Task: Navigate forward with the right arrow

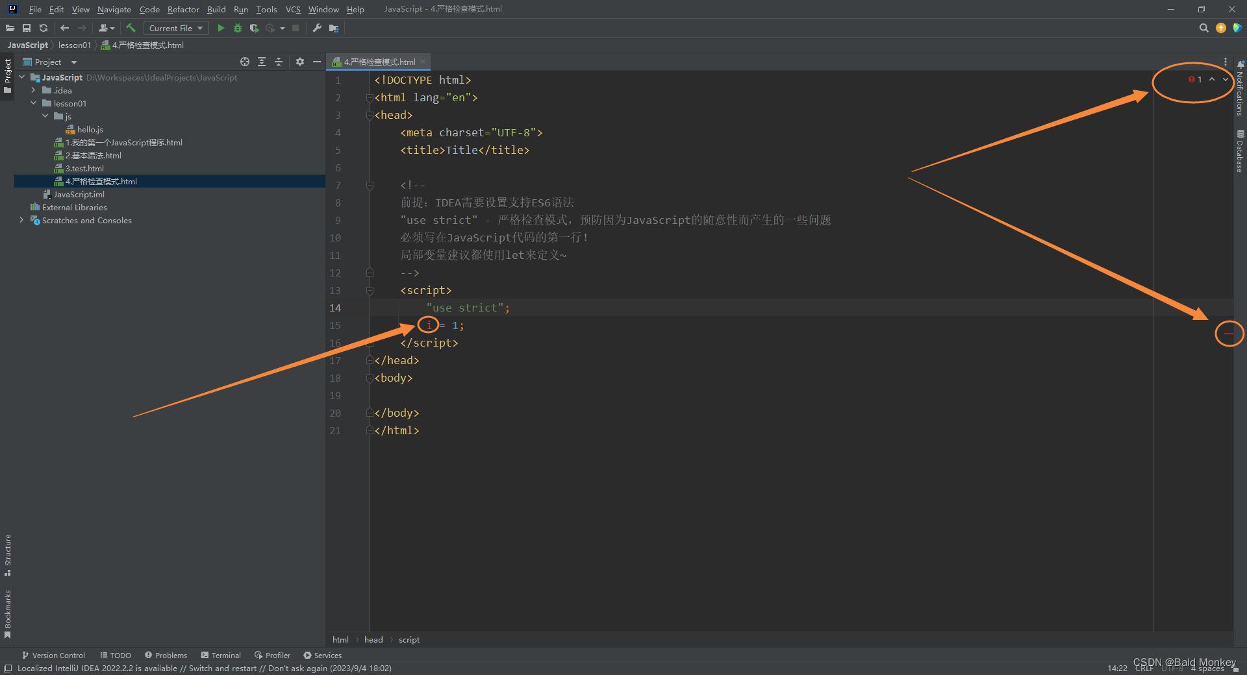Action: [x=82, y=28]
